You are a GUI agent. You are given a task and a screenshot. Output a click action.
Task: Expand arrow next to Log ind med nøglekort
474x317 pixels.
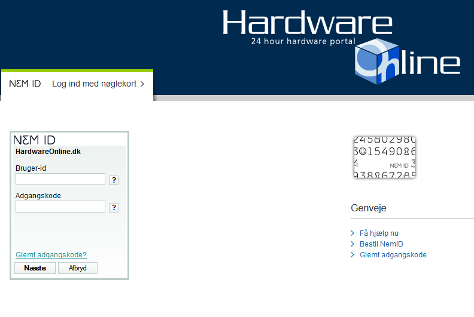tap(142, 84)
